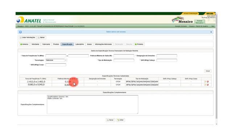Image resolution: width=232 pixels, height=130 pixels.
Task: Click the blue info icon in notification bar
Action: click(x=20, y=32)
